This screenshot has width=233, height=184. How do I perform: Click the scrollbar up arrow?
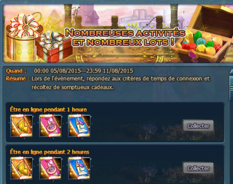tap(231, 72)
